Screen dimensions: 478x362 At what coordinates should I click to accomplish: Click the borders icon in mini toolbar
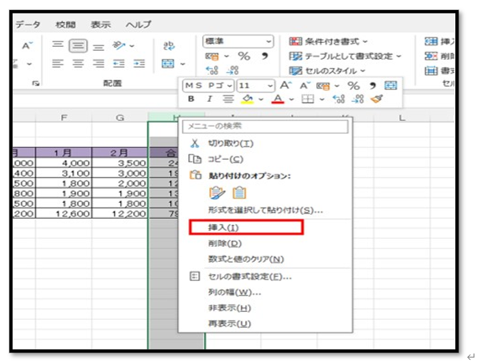307,99
